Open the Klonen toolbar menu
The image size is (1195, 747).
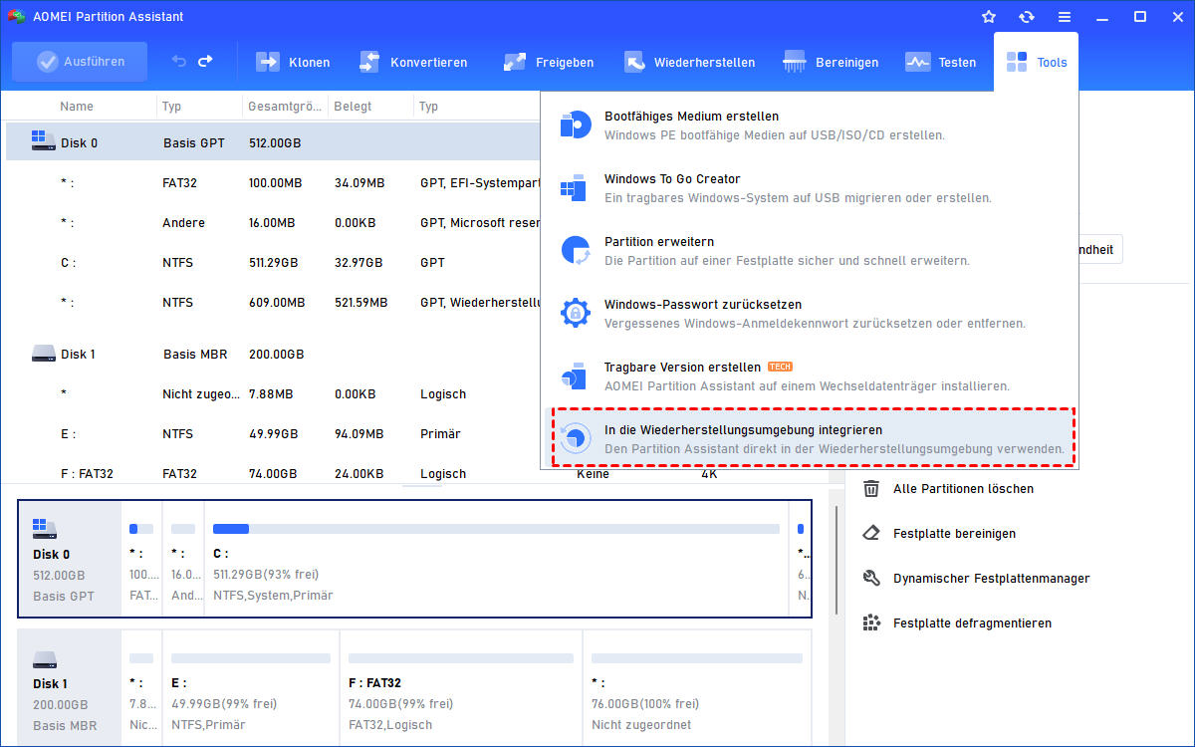[293, 62]
